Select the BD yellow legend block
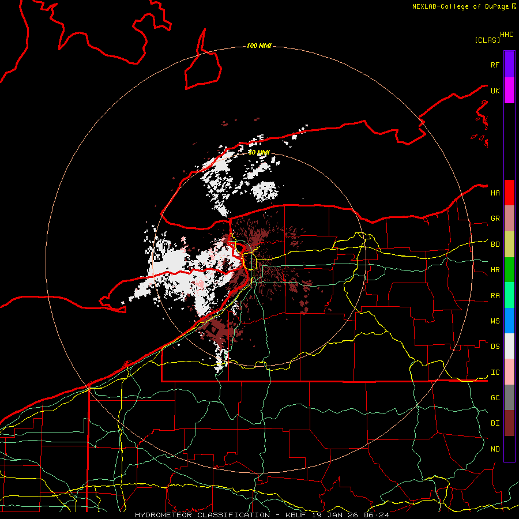Screen dimensions: 519x519 [509, 245]
